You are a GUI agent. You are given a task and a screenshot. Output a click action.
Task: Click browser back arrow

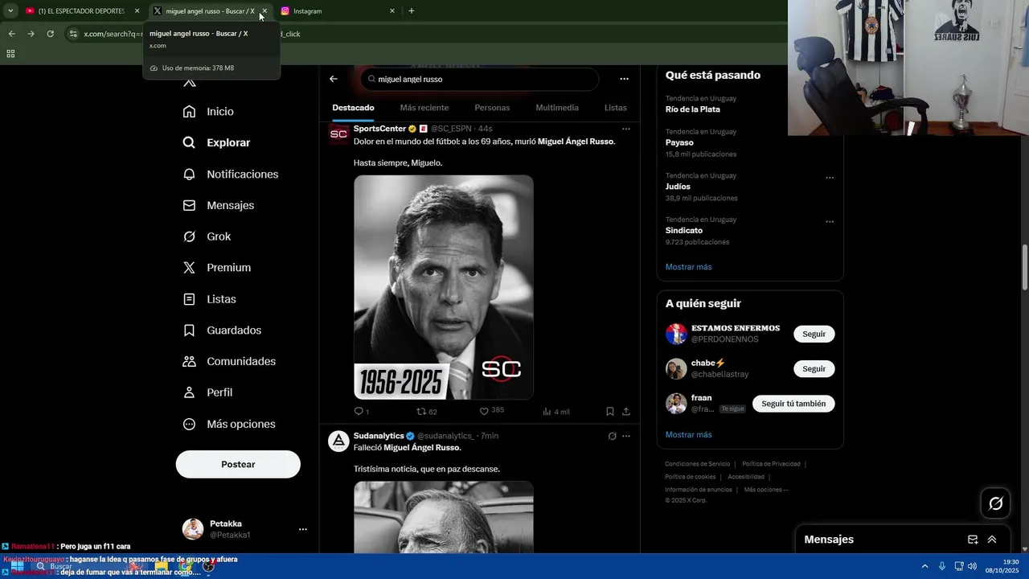click(11, 34)
